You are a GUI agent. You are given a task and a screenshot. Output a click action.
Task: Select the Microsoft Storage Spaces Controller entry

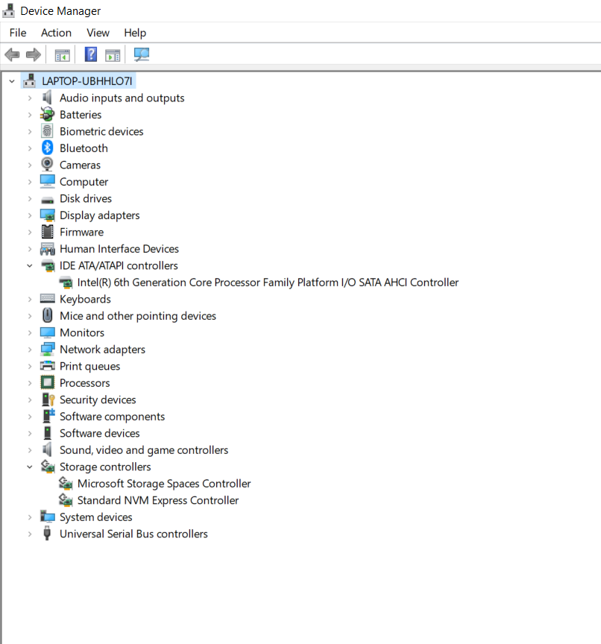(x=165, y=483)
